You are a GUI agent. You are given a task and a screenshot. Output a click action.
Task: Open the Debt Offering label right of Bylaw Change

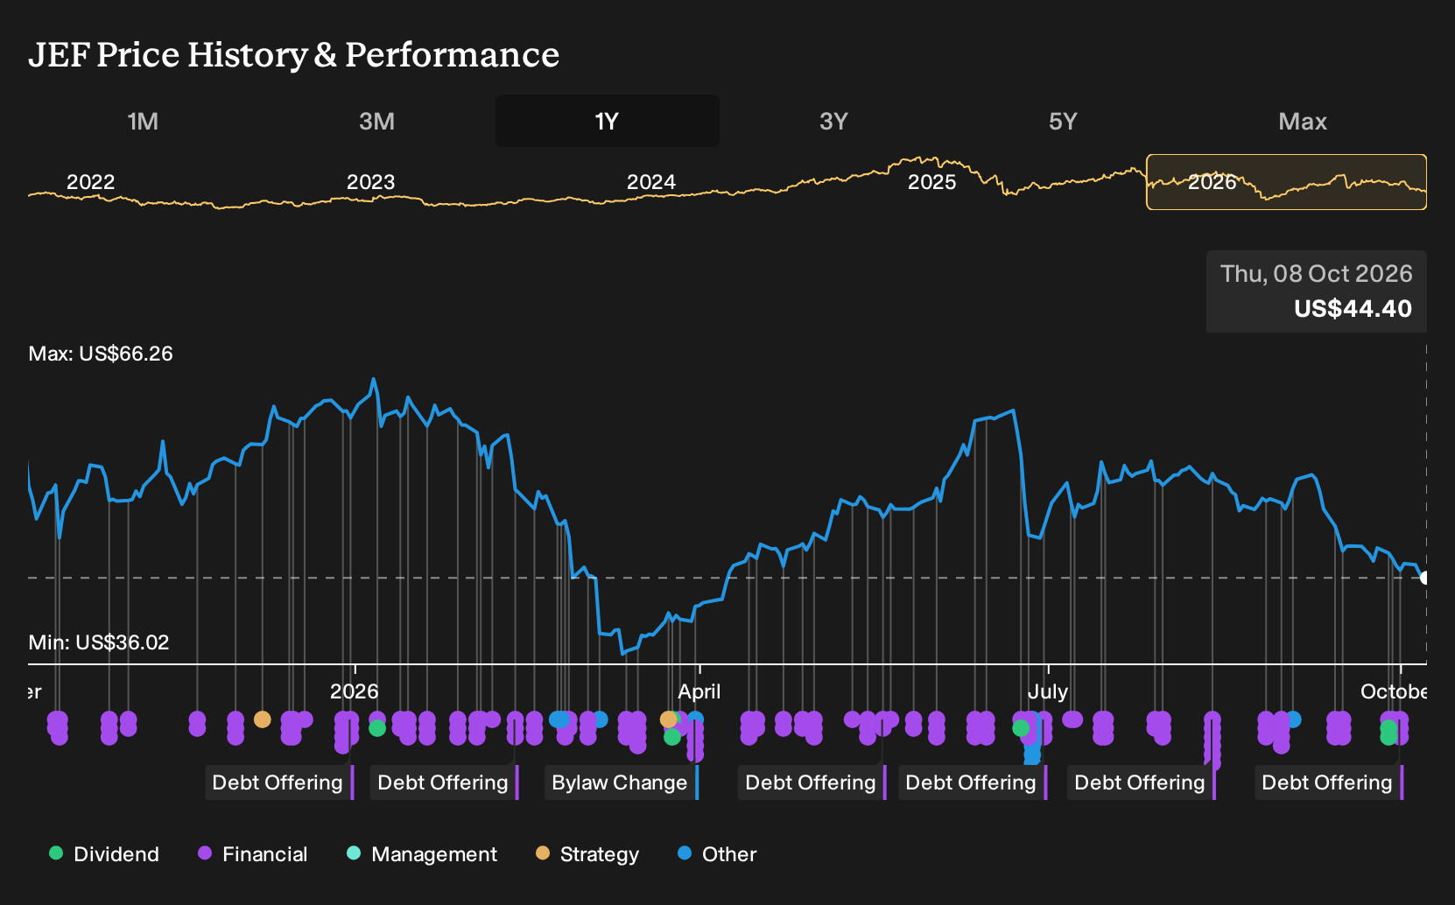point(812,782)
